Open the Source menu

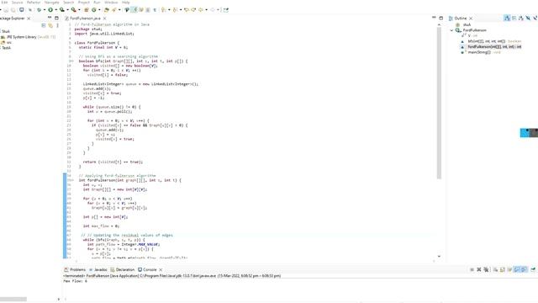(17, 3)
